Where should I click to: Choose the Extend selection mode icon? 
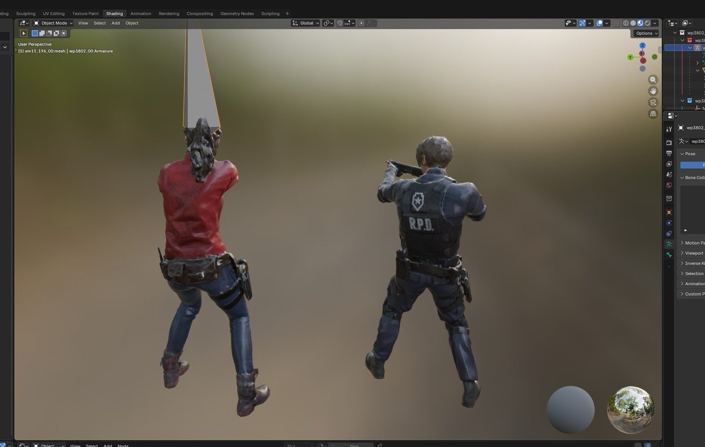pyautogui.click(x=42, y=33)
